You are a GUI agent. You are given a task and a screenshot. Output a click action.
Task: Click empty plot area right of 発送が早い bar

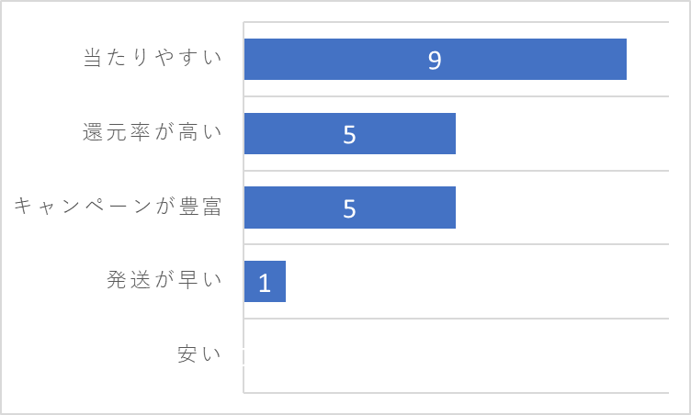click(x=477, y=282)
